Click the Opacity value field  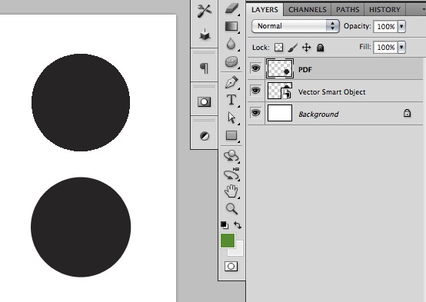385,26
